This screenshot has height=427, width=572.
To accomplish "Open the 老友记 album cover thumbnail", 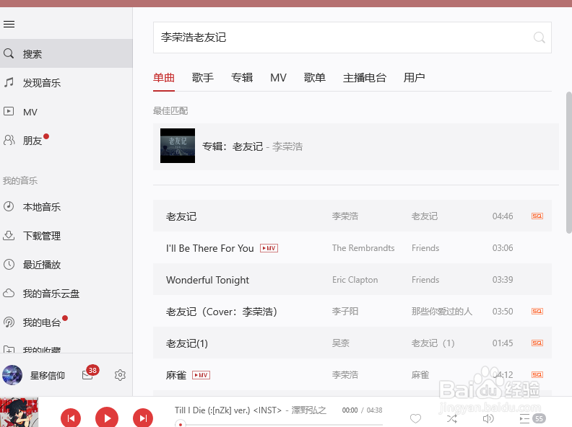I will point(178,146).
